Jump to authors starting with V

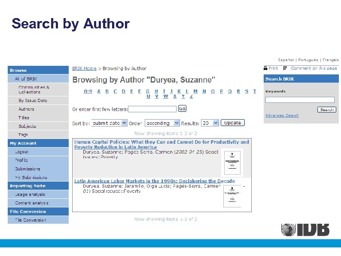tap(157, 96)
